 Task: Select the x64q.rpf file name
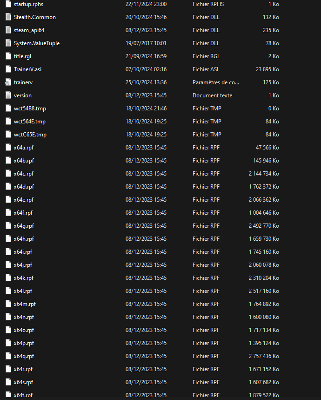coord(24,356)
